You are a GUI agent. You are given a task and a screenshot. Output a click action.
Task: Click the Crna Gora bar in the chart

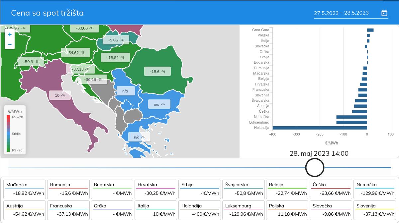tap(370, 30)
